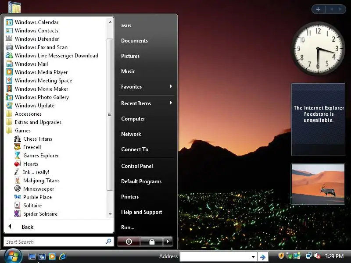Open Computer from Start menu
Image resolution: width=351 pixels, height=263 pixels.
pos(133,119)
